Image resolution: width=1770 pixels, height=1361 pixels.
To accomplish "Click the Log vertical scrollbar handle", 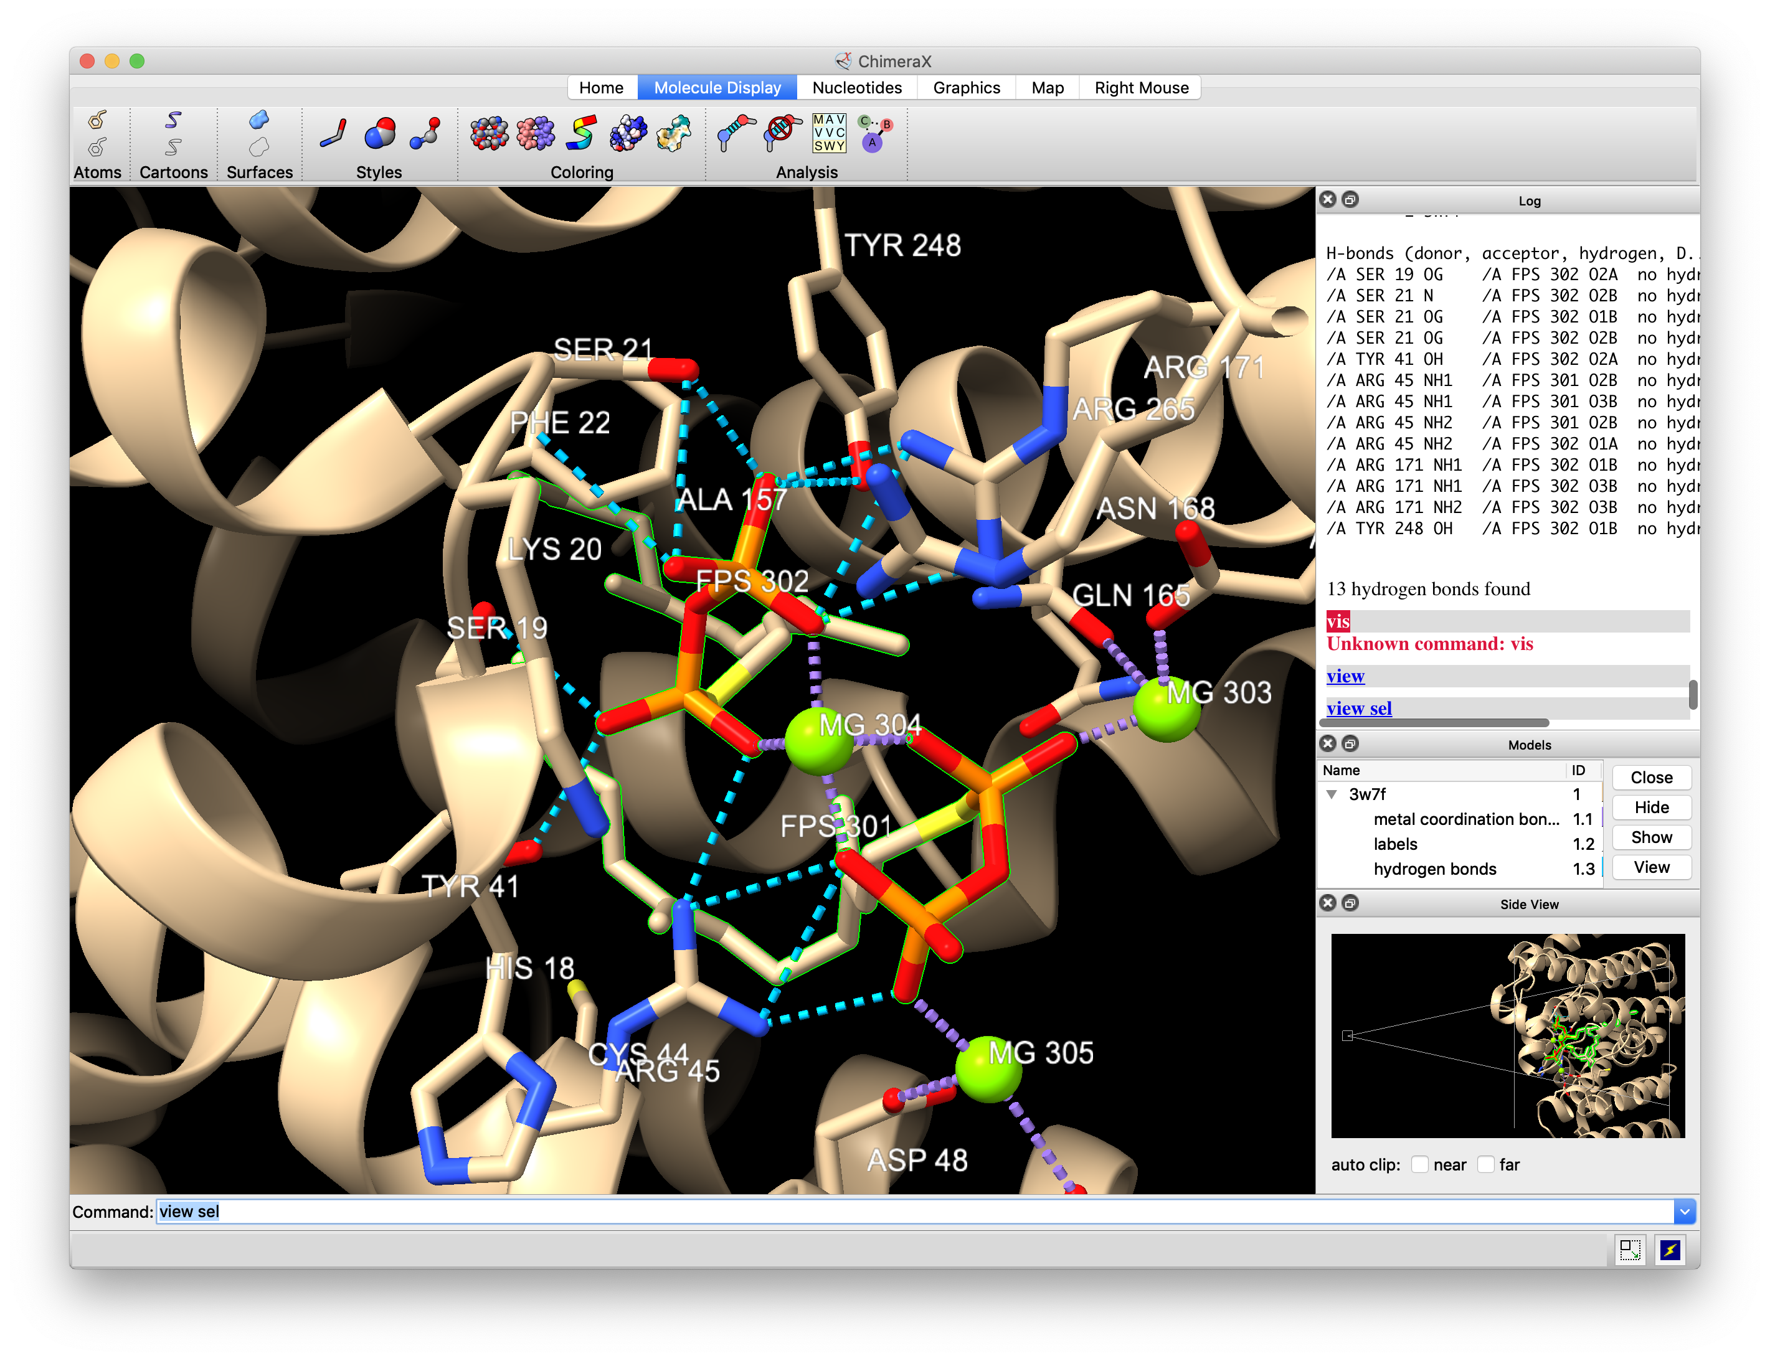I will click(1693, 694).
